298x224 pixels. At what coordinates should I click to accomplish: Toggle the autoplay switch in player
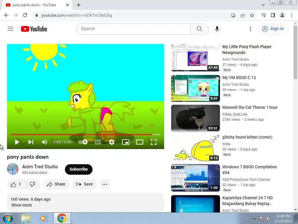(x=83, y=142)
